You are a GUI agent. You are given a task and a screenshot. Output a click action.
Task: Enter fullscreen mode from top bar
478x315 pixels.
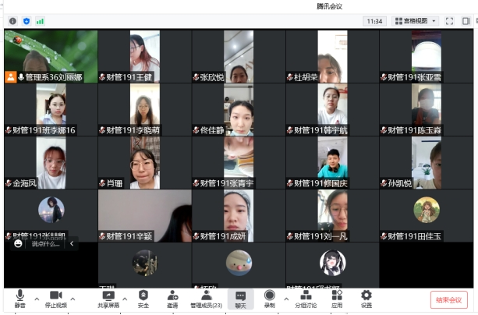click(450, 21)
